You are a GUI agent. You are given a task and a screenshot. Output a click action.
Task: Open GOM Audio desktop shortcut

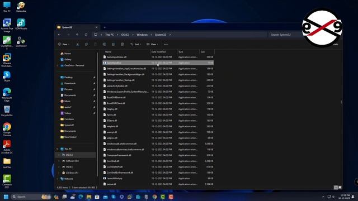(21, 24)
